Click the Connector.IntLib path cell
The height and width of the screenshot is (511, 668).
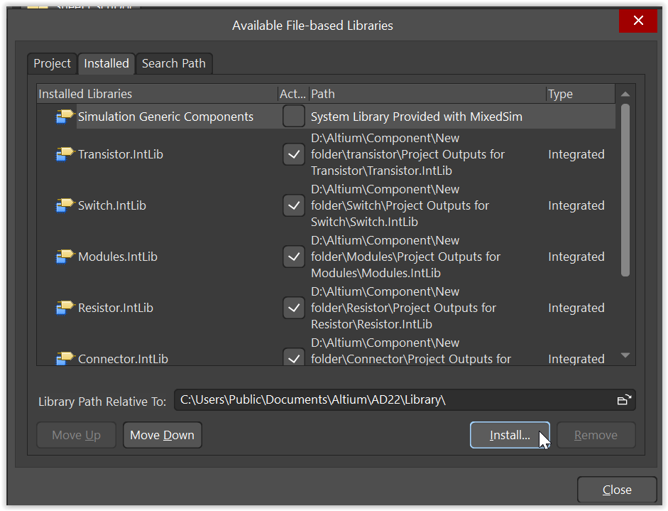pyautogui.click(x=411, y=351)
